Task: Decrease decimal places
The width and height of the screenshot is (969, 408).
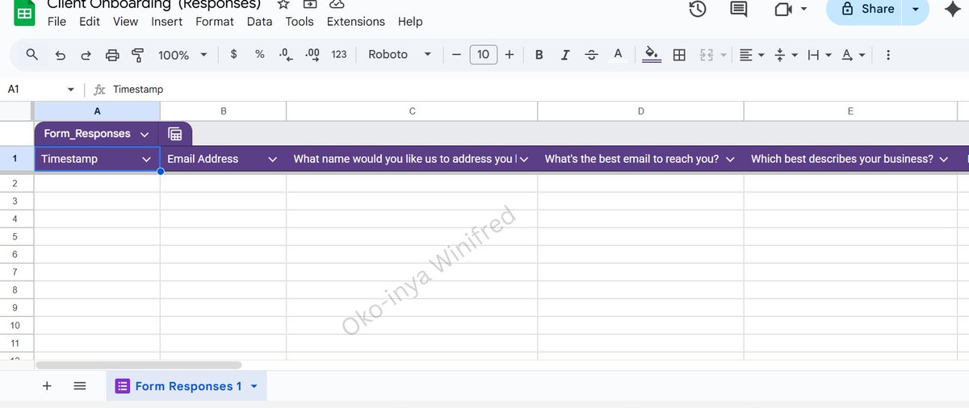Action: click(x=285, y=54)
